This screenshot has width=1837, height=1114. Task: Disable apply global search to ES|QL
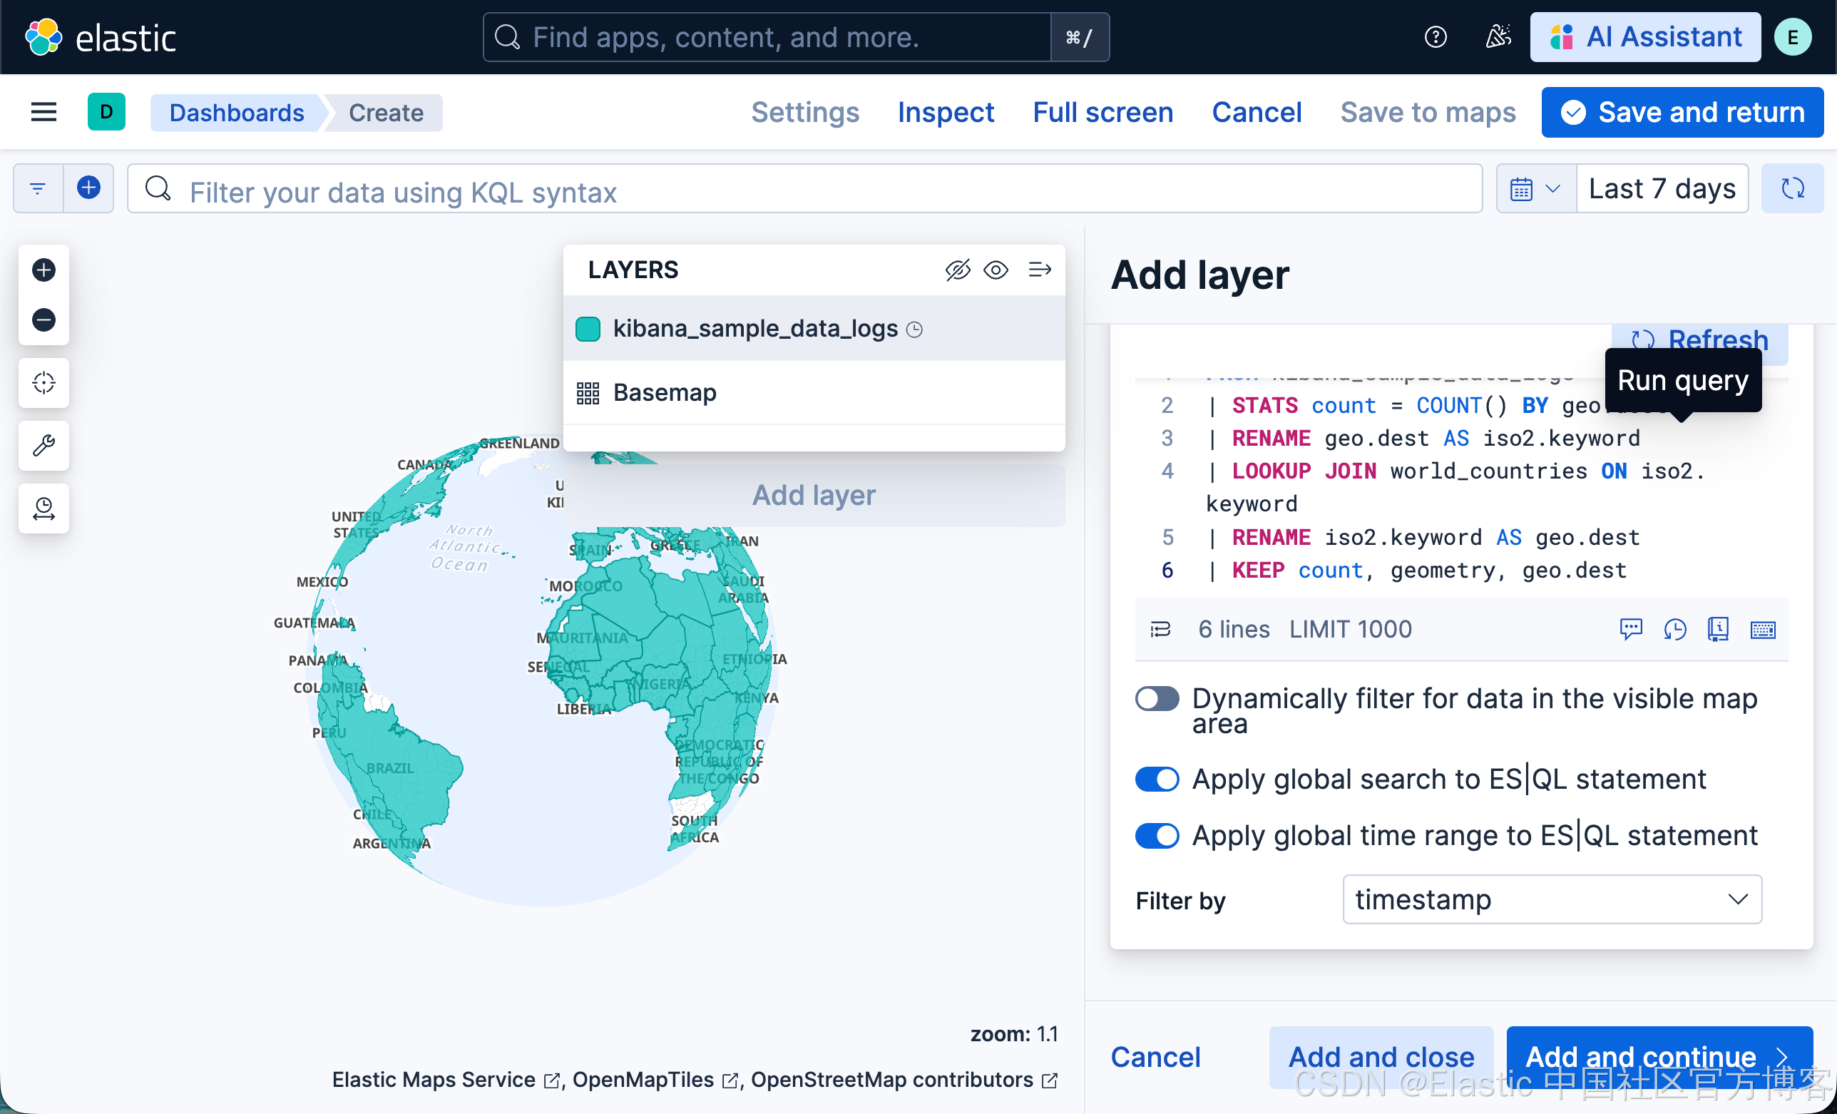[1157, 780]
